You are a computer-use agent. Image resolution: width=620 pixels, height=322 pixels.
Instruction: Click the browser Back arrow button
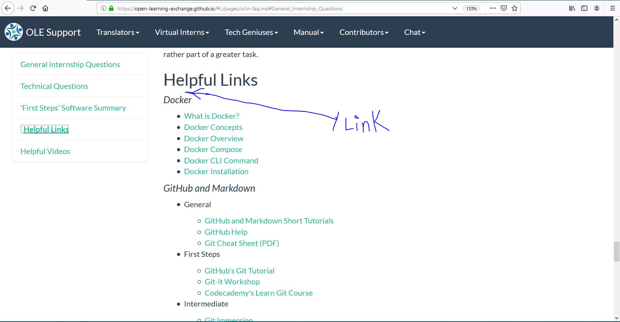coord(8,8)
